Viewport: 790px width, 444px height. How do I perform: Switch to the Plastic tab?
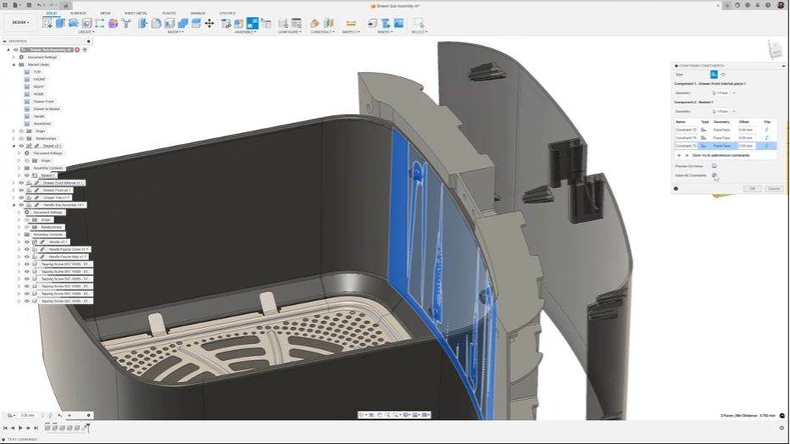coord(170,13)
